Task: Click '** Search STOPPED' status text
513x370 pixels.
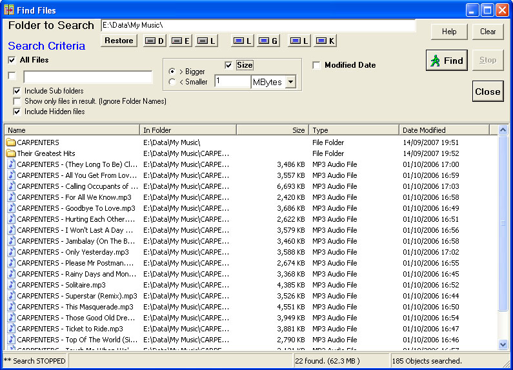Action: click(34, 361)
